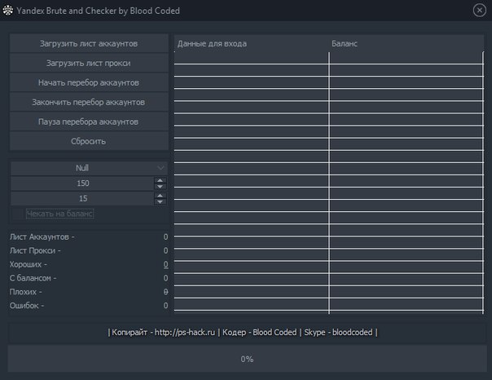Click the 'Хороших -' label
Screen dimensions: 492x380
(29, 264)
